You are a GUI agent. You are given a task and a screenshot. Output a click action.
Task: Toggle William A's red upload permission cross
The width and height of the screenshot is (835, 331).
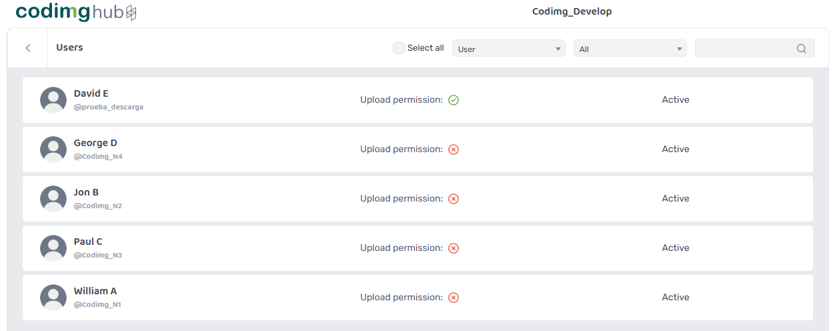point(454,298)
